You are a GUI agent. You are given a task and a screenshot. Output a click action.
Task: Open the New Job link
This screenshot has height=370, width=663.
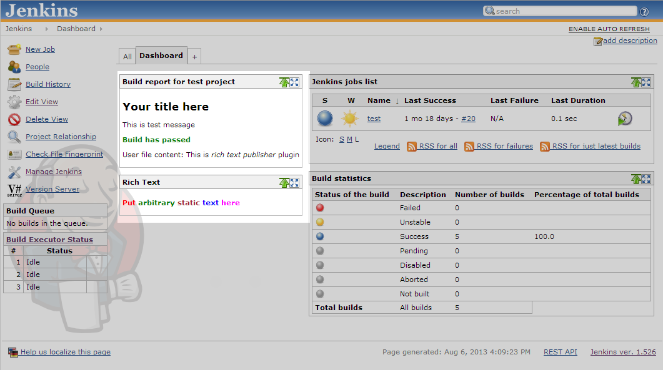point(40,49)
